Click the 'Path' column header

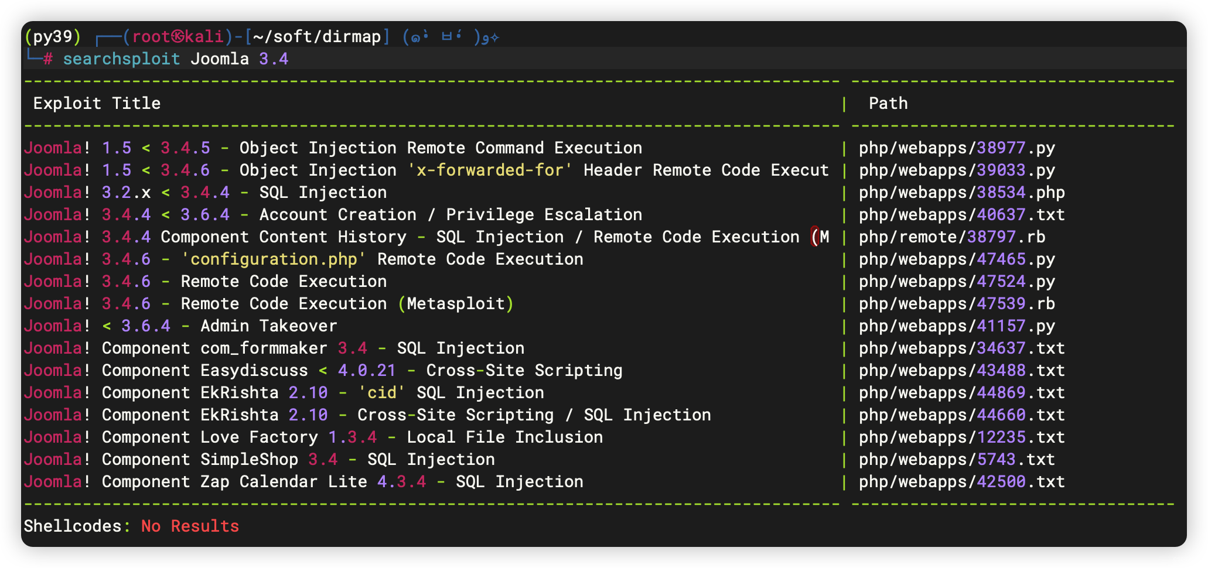pos(888,104)
